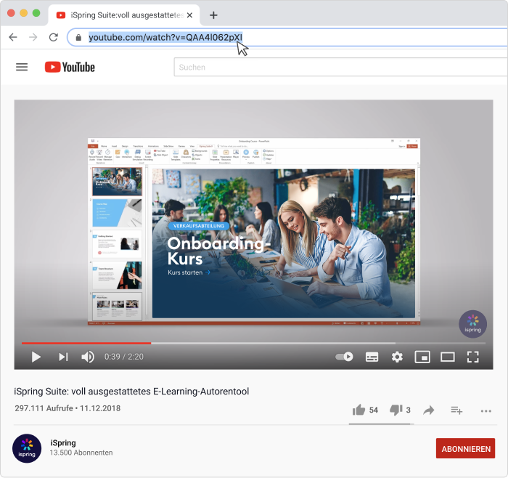Viewport: 508px width, 478px height.
Task: Click the 0:39 / 2:20 time display
Action: [124, 357]
